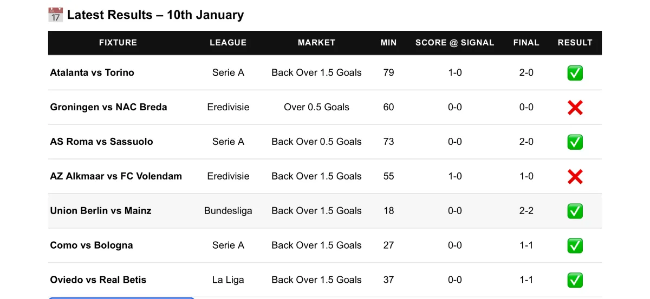Click the green checkmark for AS Roma vs Sassuolo

click(x=575, y=142)
